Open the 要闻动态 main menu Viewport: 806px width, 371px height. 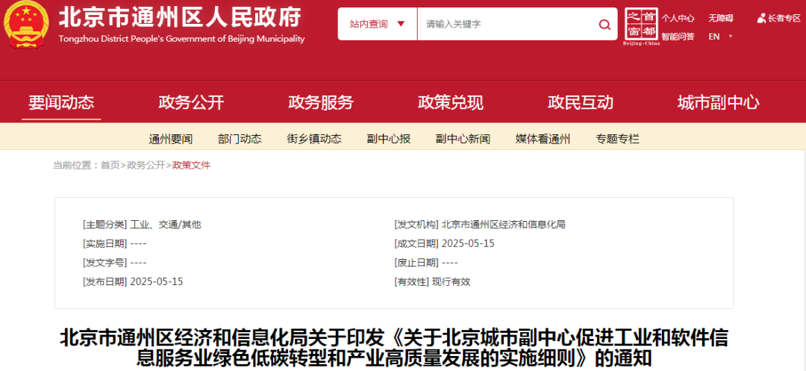pyautogui.click(x=61, y=103)
